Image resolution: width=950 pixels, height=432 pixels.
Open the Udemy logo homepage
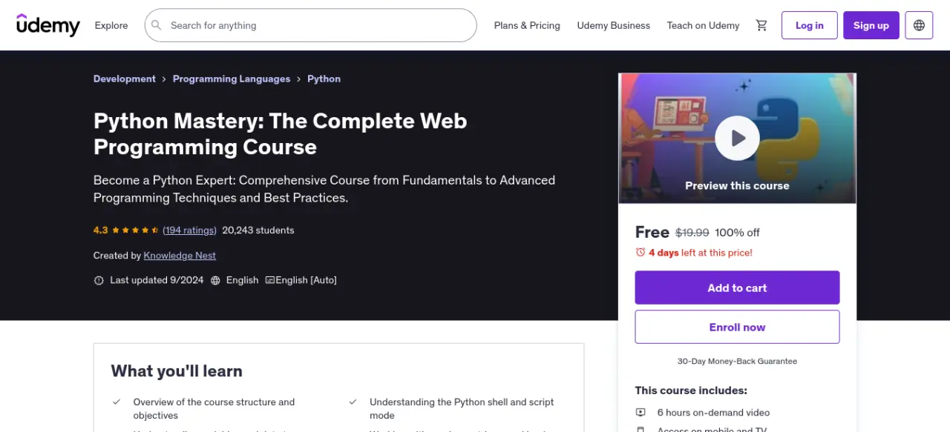coord(48,25)
